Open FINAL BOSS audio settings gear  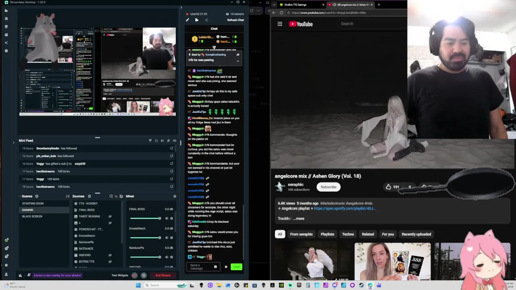point(171,218)
